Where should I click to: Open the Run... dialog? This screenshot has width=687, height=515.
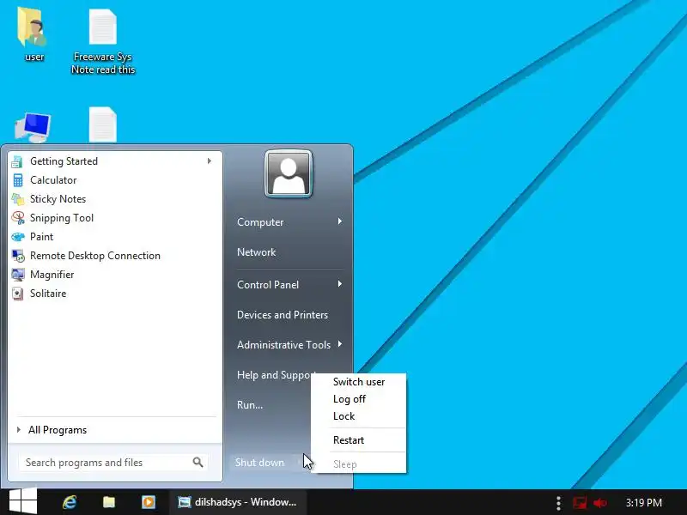[250, 405]
